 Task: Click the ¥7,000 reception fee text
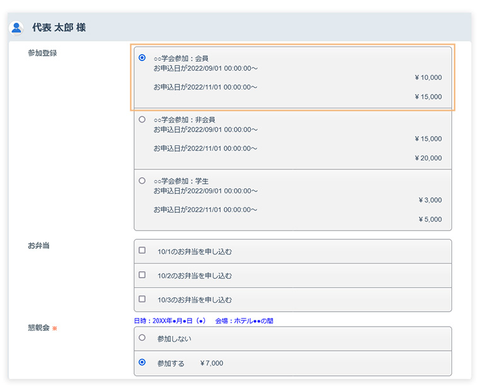pyautogui.click(x=211, y=363)
